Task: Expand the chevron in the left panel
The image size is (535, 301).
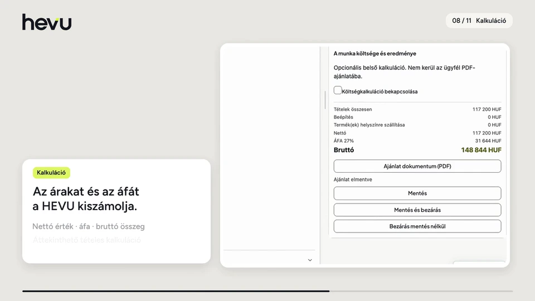Action: pos(310,260)
